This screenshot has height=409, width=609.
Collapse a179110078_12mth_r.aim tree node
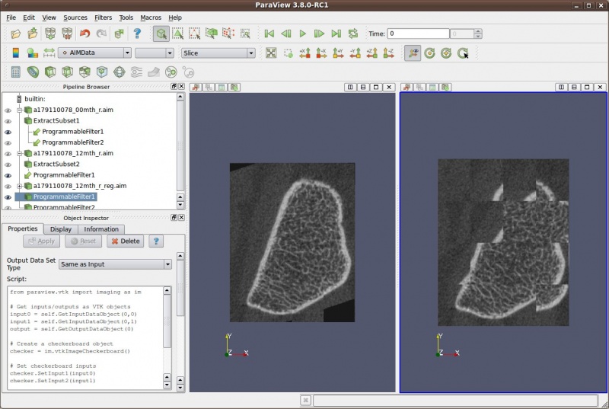click(x=20, y=154)
